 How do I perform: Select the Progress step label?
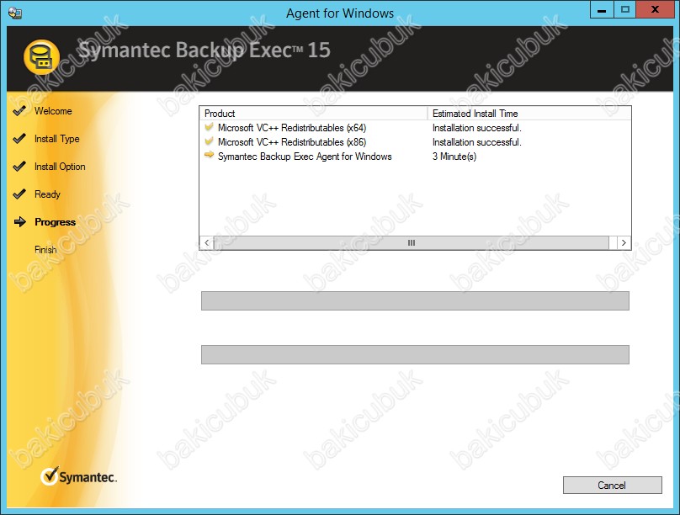click(55, 222)
